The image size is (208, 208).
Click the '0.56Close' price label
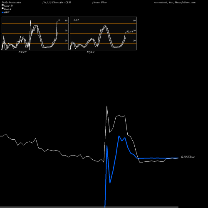tap(188, 157)
